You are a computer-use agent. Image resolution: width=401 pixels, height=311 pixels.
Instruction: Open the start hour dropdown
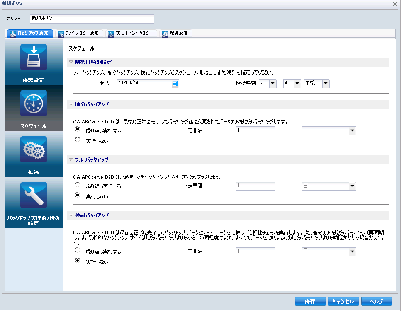pyautogui.click(x=272, y=84)
